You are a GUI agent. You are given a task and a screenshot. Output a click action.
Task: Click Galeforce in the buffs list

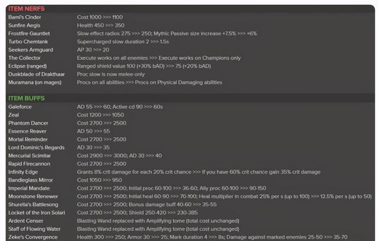tap(20, 107)
